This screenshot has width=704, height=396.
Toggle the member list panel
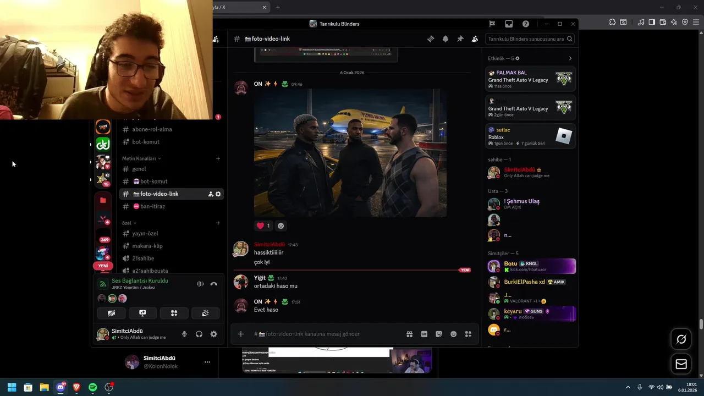(x=475, y=39)
